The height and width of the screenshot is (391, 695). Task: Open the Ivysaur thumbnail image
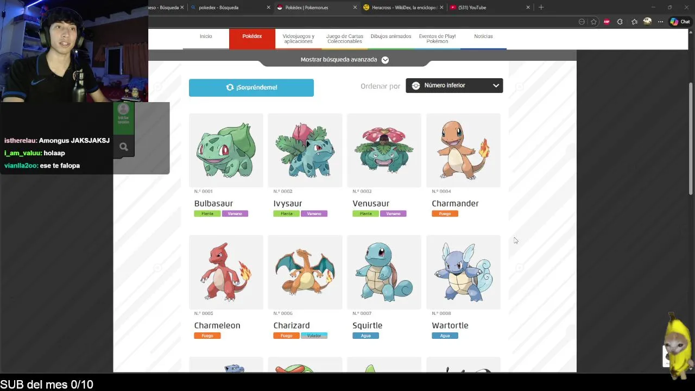point(305,150)
